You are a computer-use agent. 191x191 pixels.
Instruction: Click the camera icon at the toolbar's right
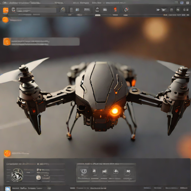click(172, 10)
